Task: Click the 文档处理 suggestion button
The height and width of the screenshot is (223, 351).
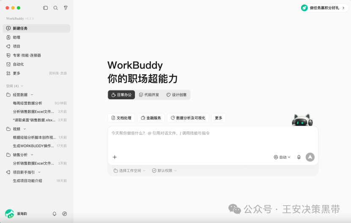Action: [121, 118]
